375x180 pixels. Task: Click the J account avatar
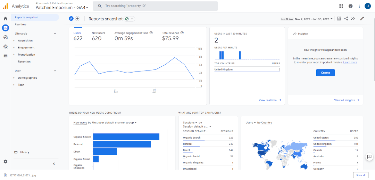pyautogui.click(x=368, y=6)
